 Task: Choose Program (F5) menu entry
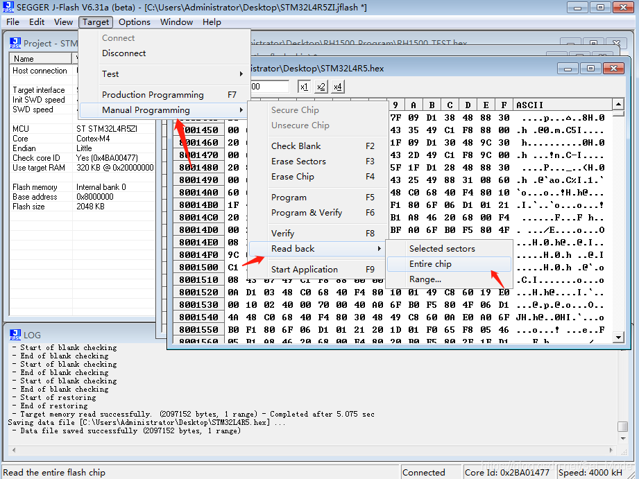(x=318, y=198)
